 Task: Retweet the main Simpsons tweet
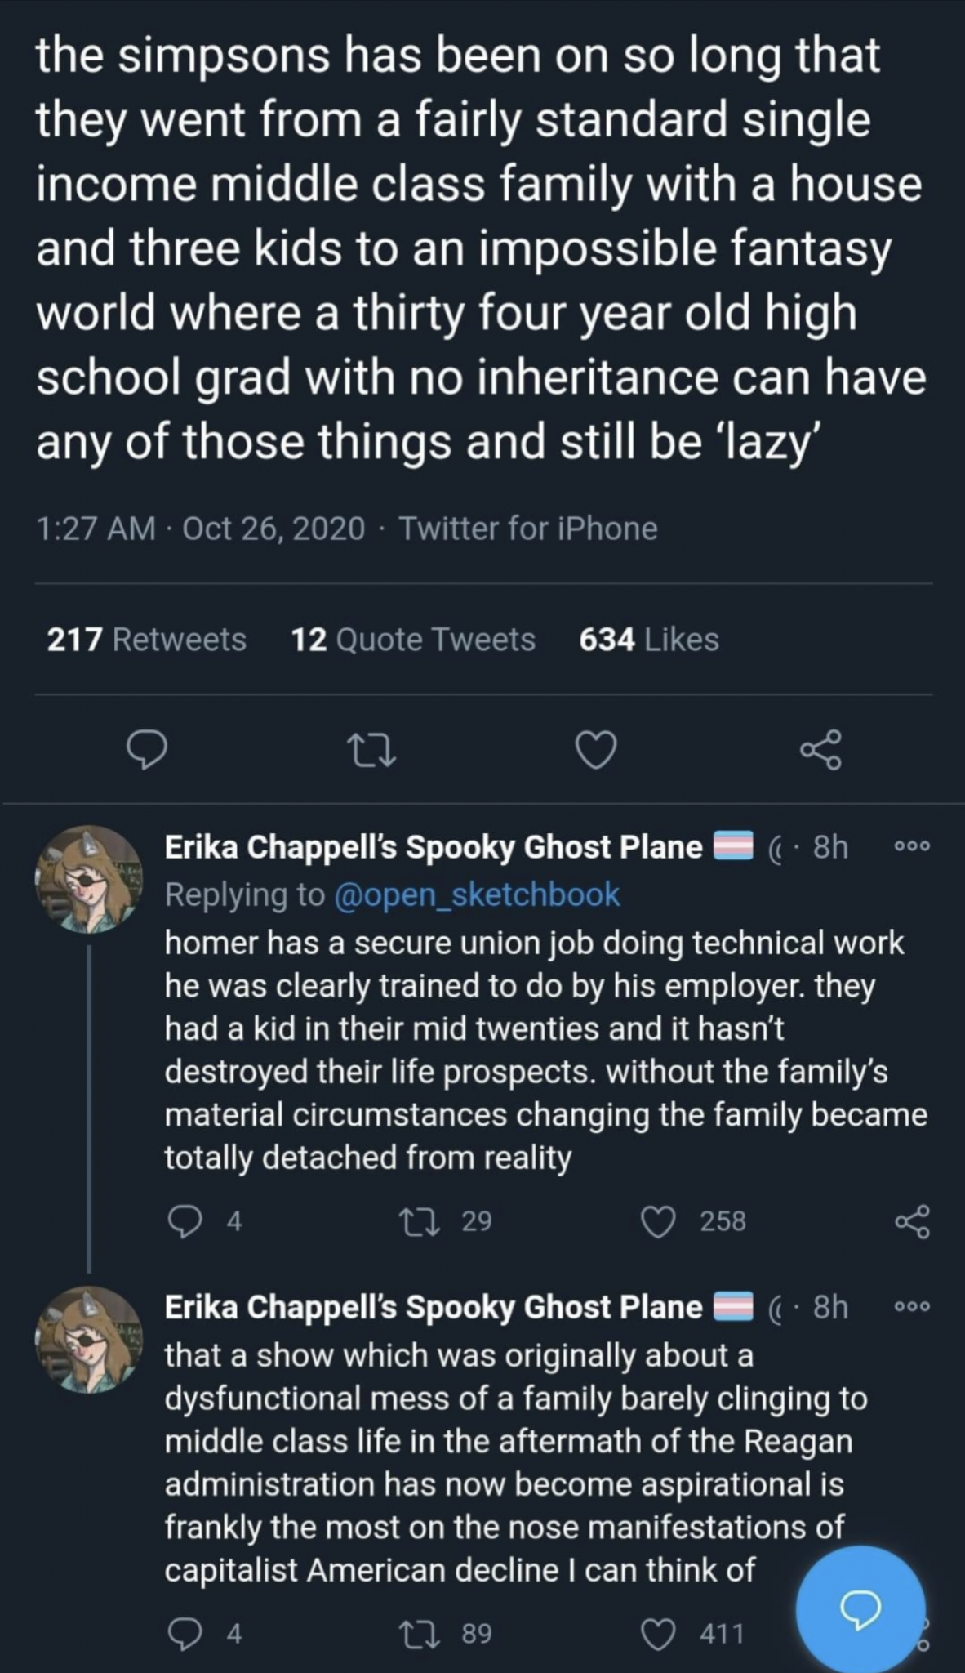click(x=371, y=751)
